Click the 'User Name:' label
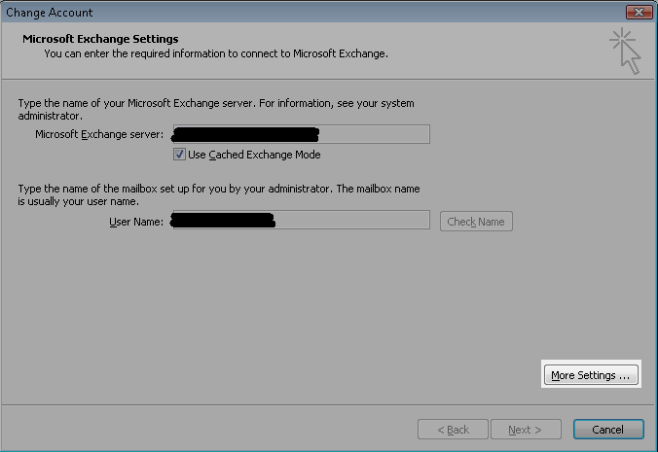This screenshot has width=658, height=452. (136, 222)
